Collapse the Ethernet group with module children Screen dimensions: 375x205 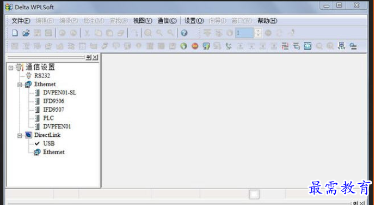(x=20, y=85)
